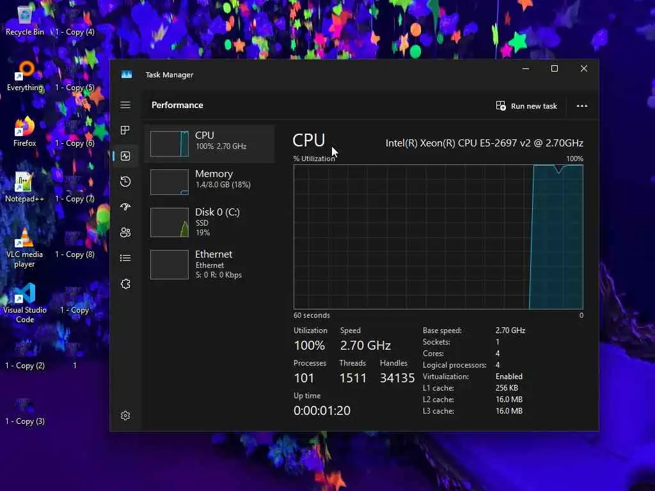This screenshot has width=655, height=491.
Task: Select the '1 - Copy (8)' desktop file
Action: pos(75,243)
